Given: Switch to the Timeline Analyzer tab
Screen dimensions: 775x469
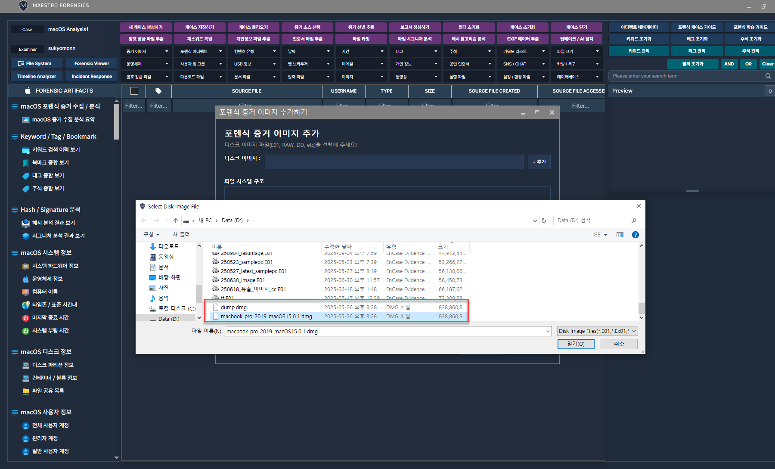Looking at the screenshot, I should (37, 77).
